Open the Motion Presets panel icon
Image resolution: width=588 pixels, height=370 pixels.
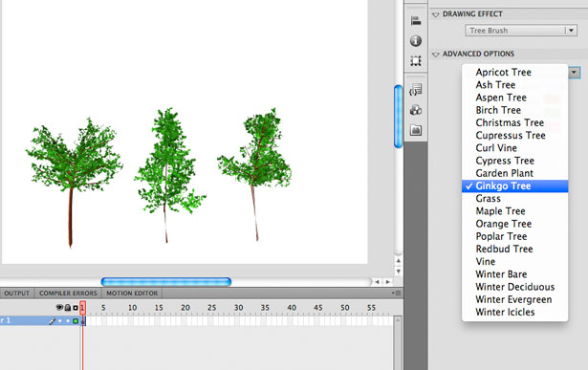point(416,130)
